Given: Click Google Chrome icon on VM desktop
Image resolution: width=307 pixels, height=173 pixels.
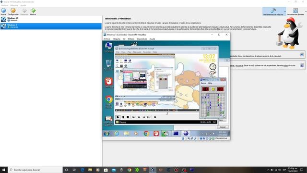Looking at the screenshot, I should 109,101.
